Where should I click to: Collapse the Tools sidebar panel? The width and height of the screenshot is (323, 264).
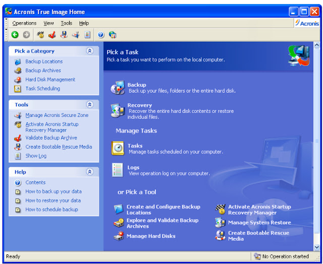click(x=90, y=104)
